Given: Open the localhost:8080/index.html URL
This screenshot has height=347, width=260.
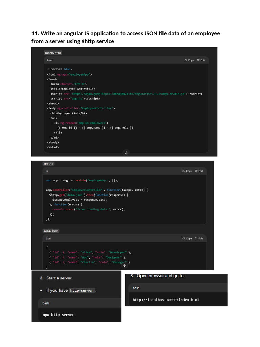Looking at the screenshot, I should click(x=166, y=300).
